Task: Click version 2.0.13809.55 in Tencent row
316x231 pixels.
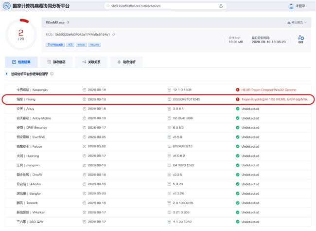Action: pyautogui.click(x=183, y=203)
